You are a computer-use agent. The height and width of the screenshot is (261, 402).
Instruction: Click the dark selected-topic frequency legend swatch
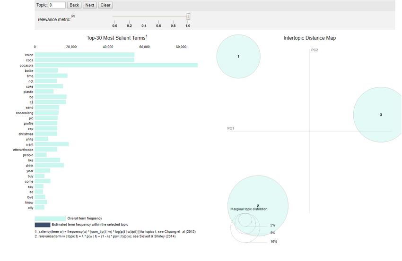click(x=43, y=225)
